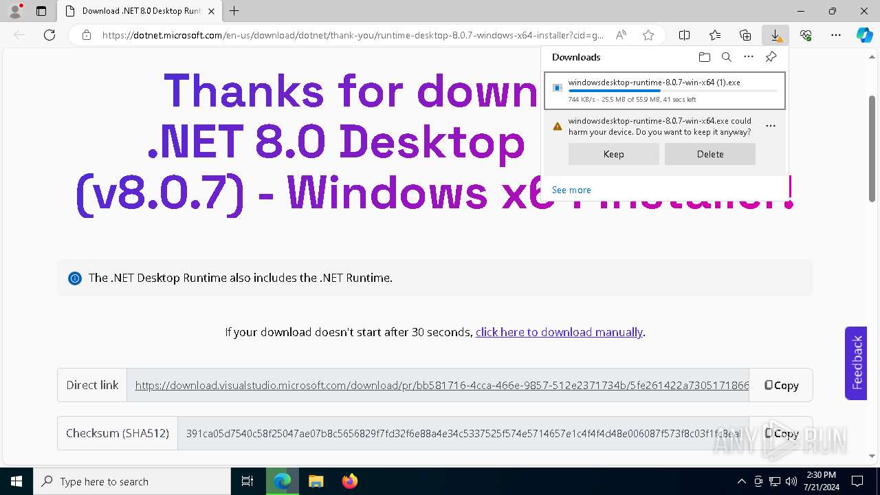Open more options in Downloads panel
Viewport: 880px width, 495px height.
pyautogui.click(x=749, y=57)
